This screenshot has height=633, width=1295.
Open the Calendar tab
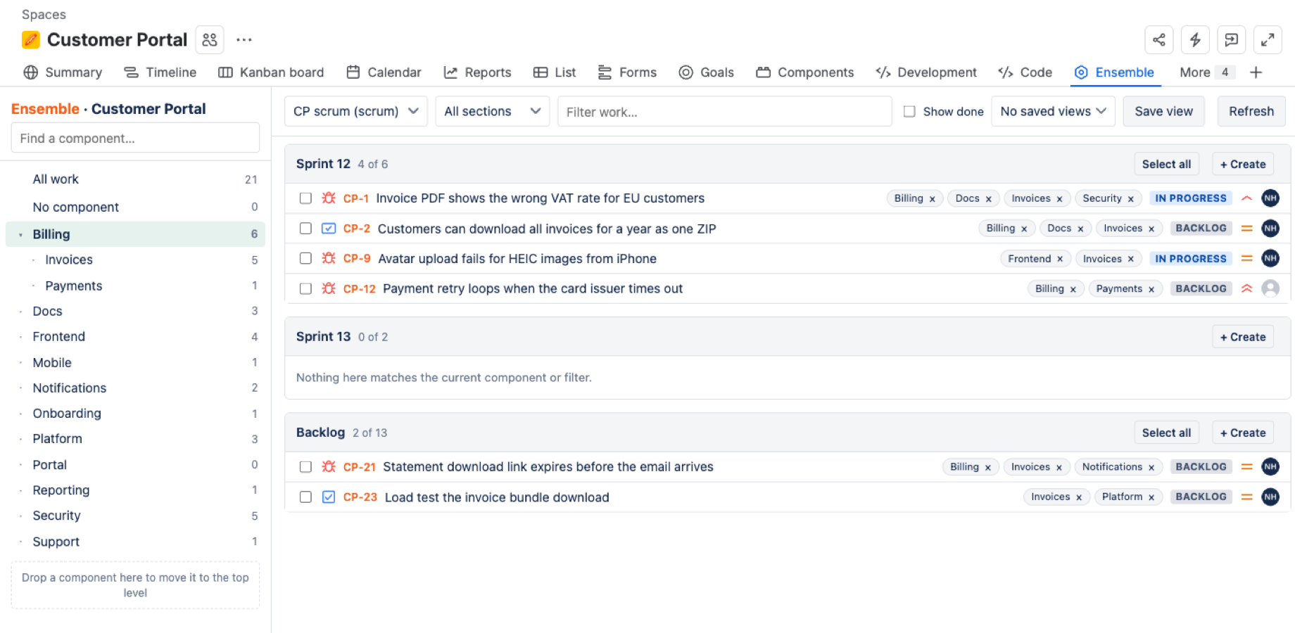pos(384,72)
